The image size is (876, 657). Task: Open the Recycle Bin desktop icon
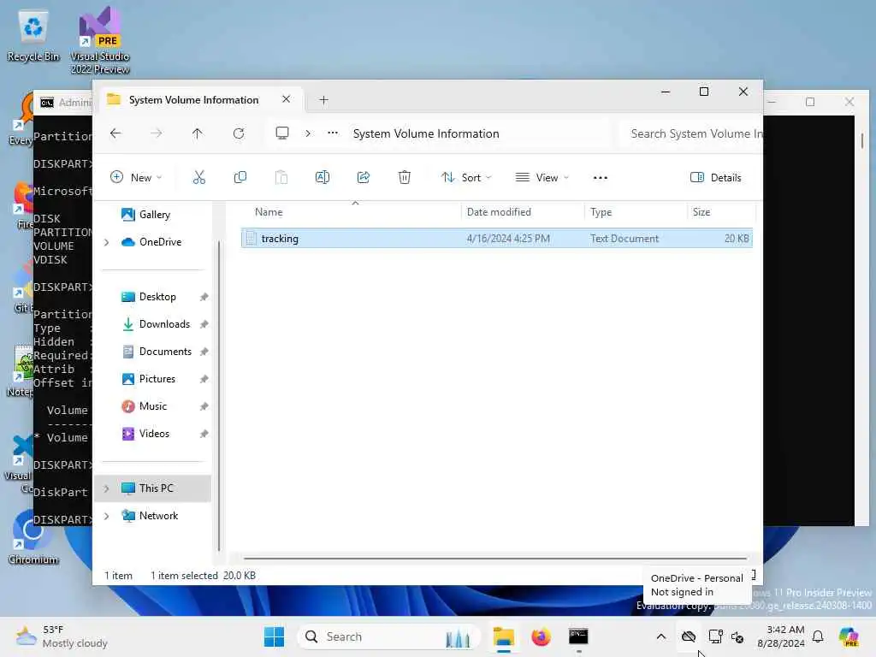coord(33,34)
